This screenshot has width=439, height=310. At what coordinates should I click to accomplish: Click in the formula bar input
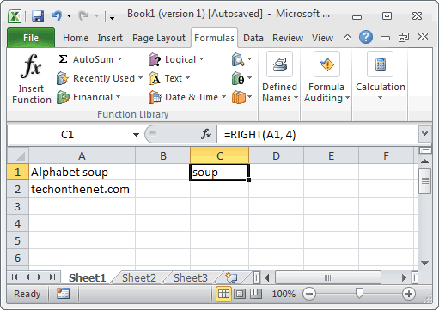[x=318, y=134]
